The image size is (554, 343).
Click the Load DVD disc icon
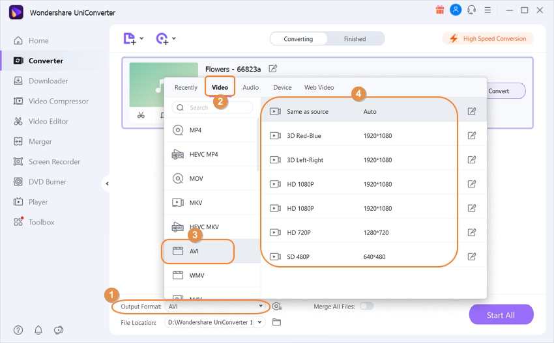pyautogui.click(x=162, y=38)
